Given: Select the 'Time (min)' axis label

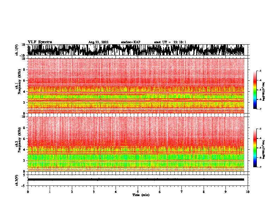Looking at the screenshot, I should pos(141,195).
